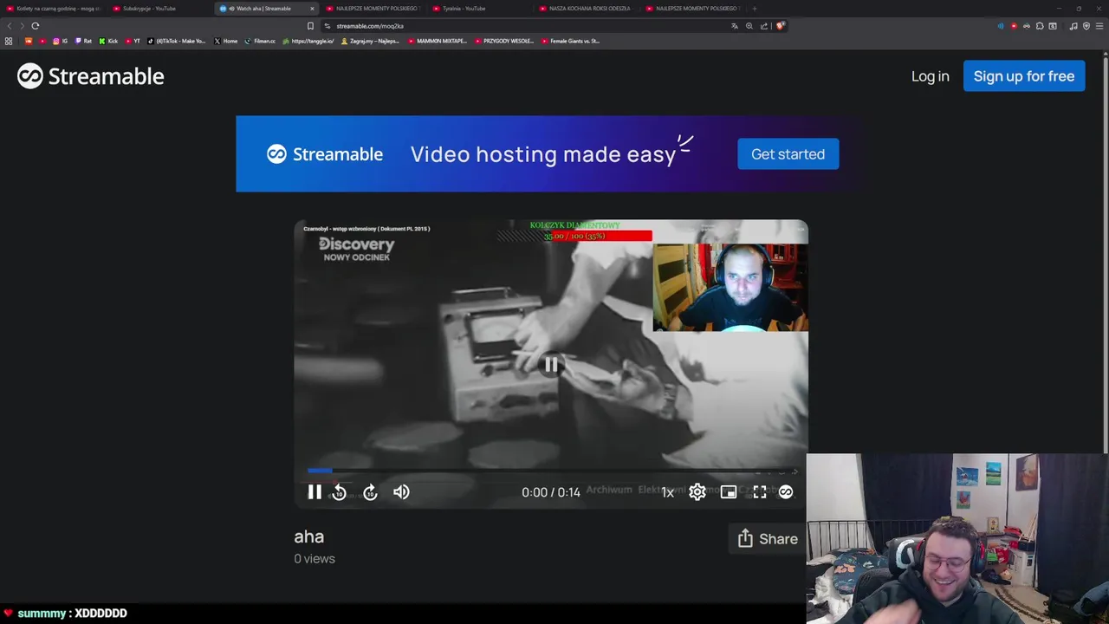Screen dimensions: 1109x624
Task: Go forward in browser history
Action: (x=22, y=26)
